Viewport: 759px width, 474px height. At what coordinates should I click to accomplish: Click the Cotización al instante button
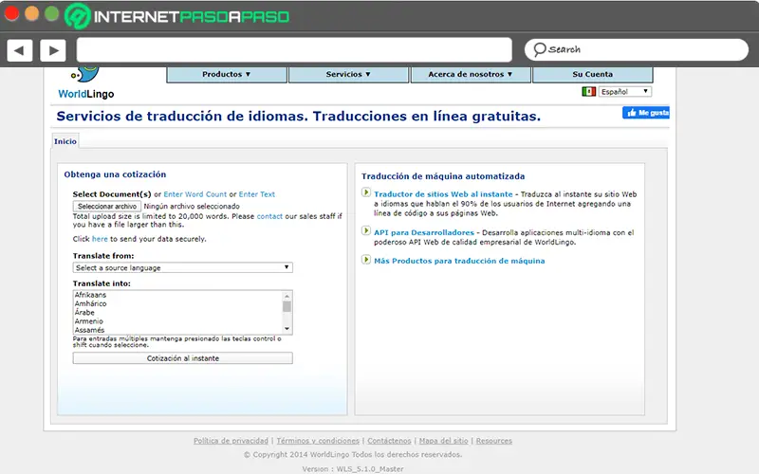[x=182, y=358]
